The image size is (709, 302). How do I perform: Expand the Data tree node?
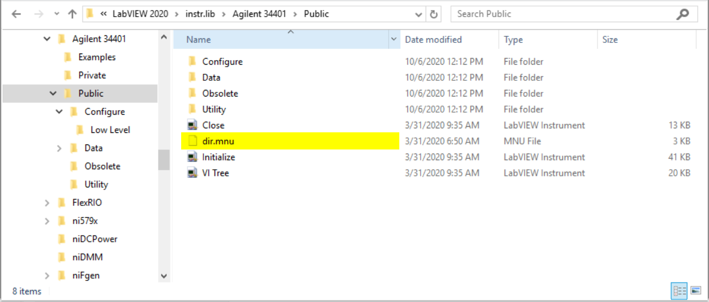[59, 148]
